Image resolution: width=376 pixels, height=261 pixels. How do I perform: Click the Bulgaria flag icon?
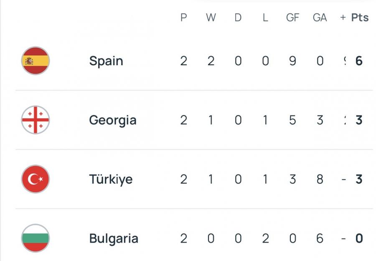pos(36,238)
